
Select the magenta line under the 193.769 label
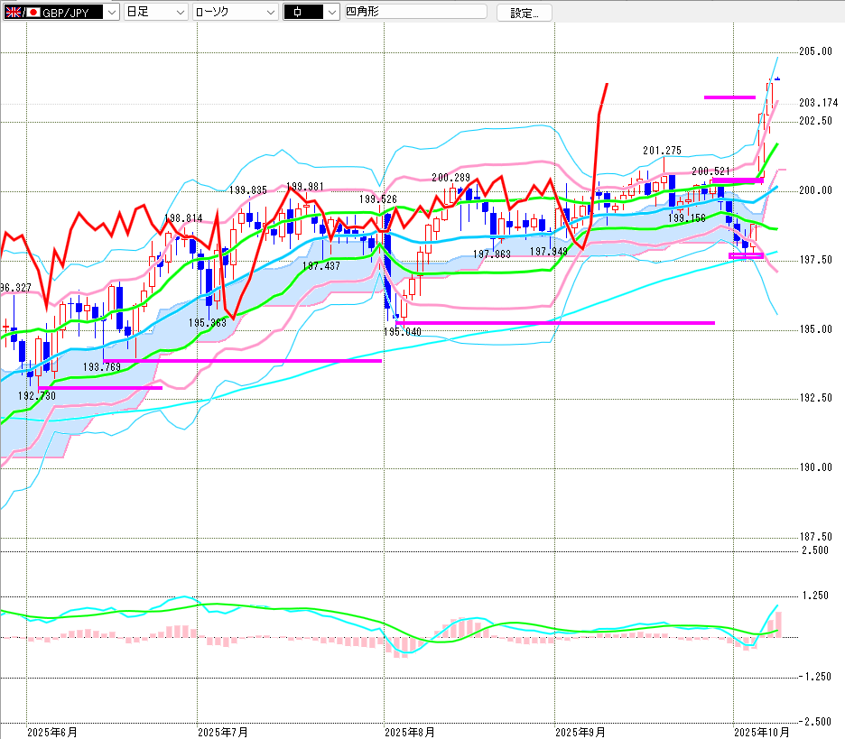point(242,360)
